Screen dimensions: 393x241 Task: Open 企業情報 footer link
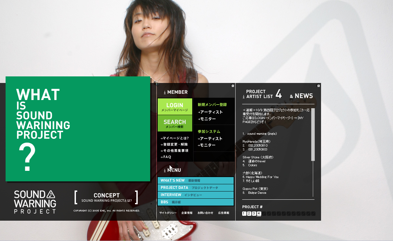(187, 213)
